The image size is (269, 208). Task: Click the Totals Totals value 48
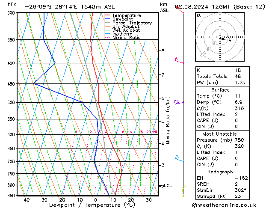[x=238, y=76]
